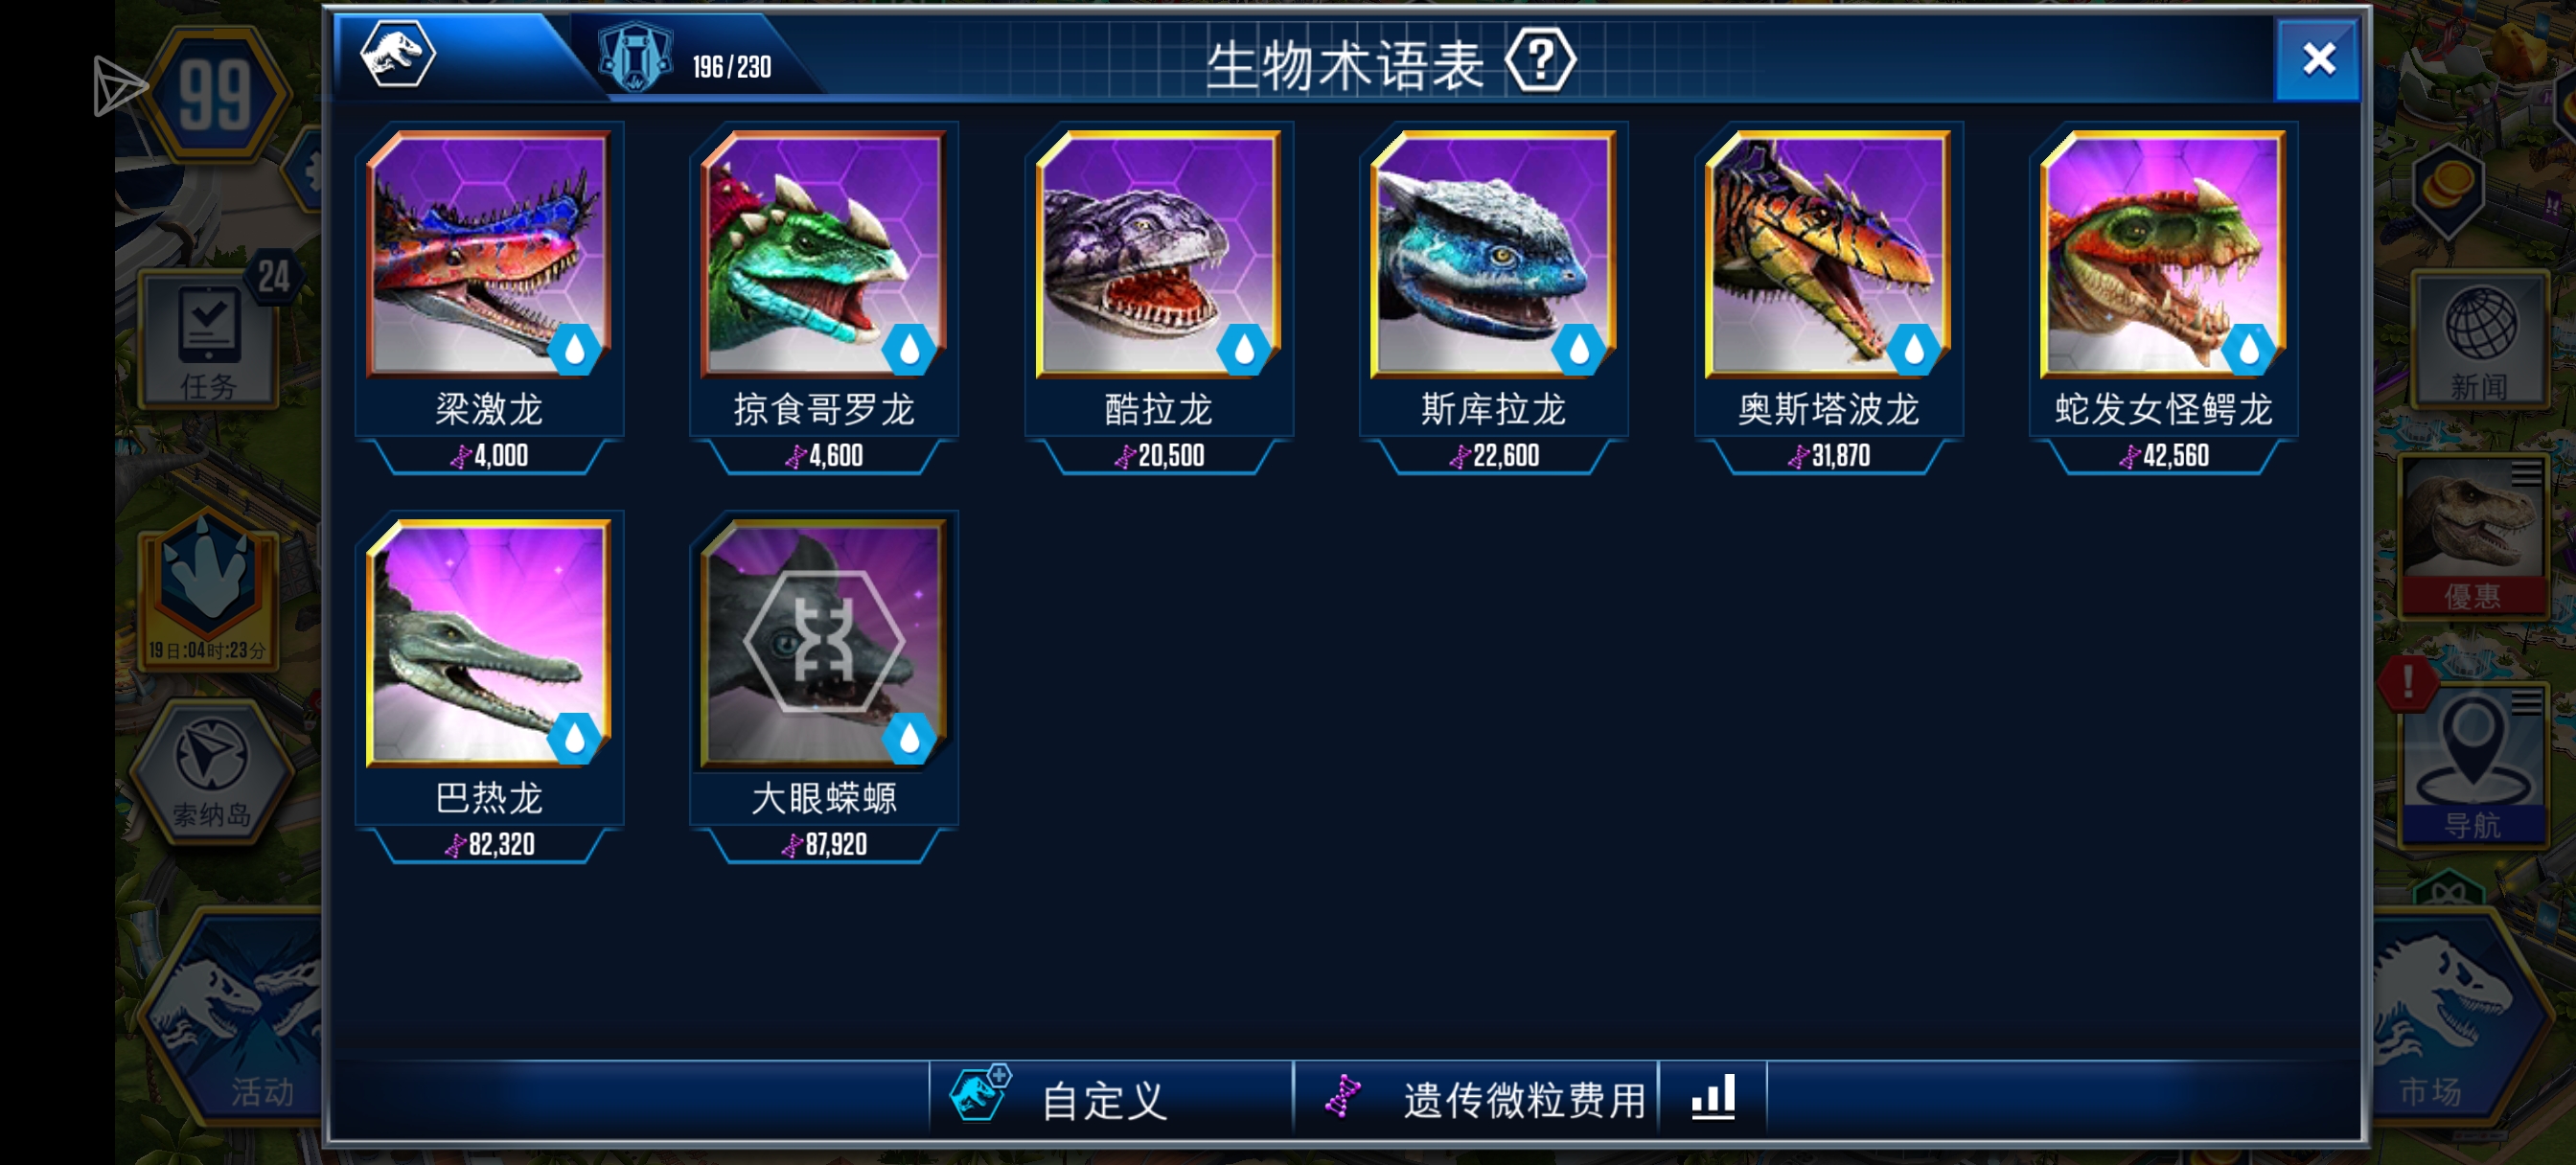
Task: Click the 自定义 customize button
Action: point(1110,1098)
